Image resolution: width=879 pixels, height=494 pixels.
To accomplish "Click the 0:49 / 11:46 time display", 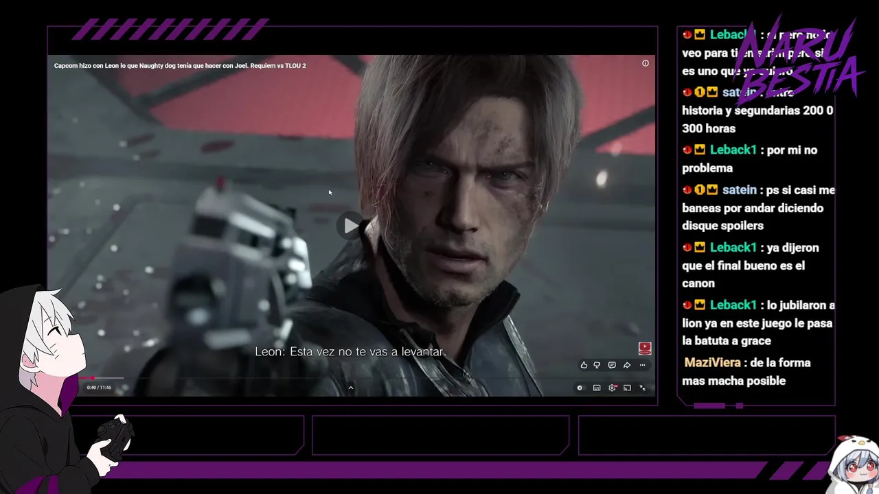I will [x=99, y=388].
